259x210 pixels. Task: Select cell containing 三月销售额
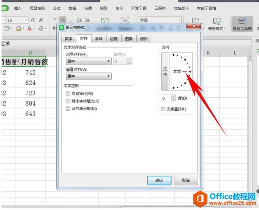(x=31, y=62)
